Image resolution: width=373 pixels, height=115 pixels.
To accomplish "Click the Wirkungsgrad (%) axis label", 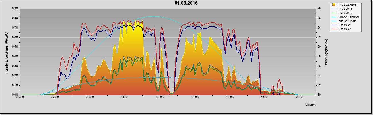I will click(x=326, y=52).
